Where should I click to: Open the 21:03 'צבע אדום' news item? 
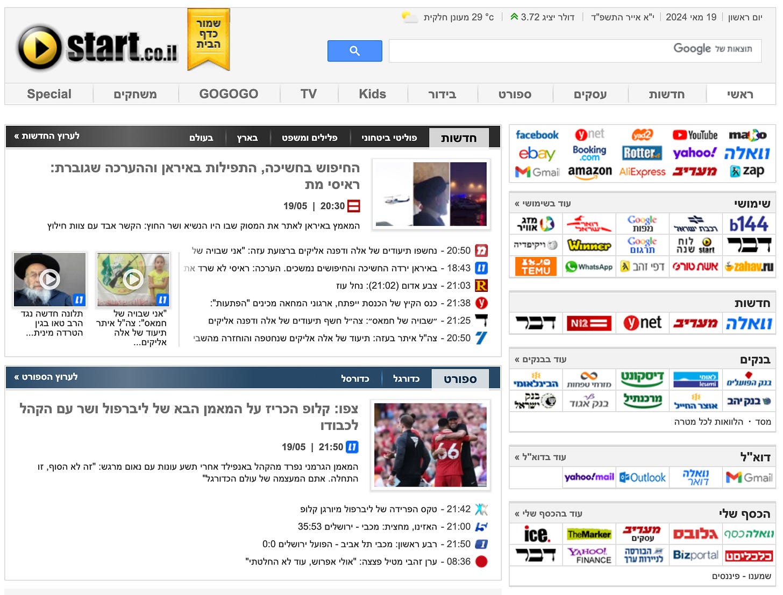pos(403,285)
